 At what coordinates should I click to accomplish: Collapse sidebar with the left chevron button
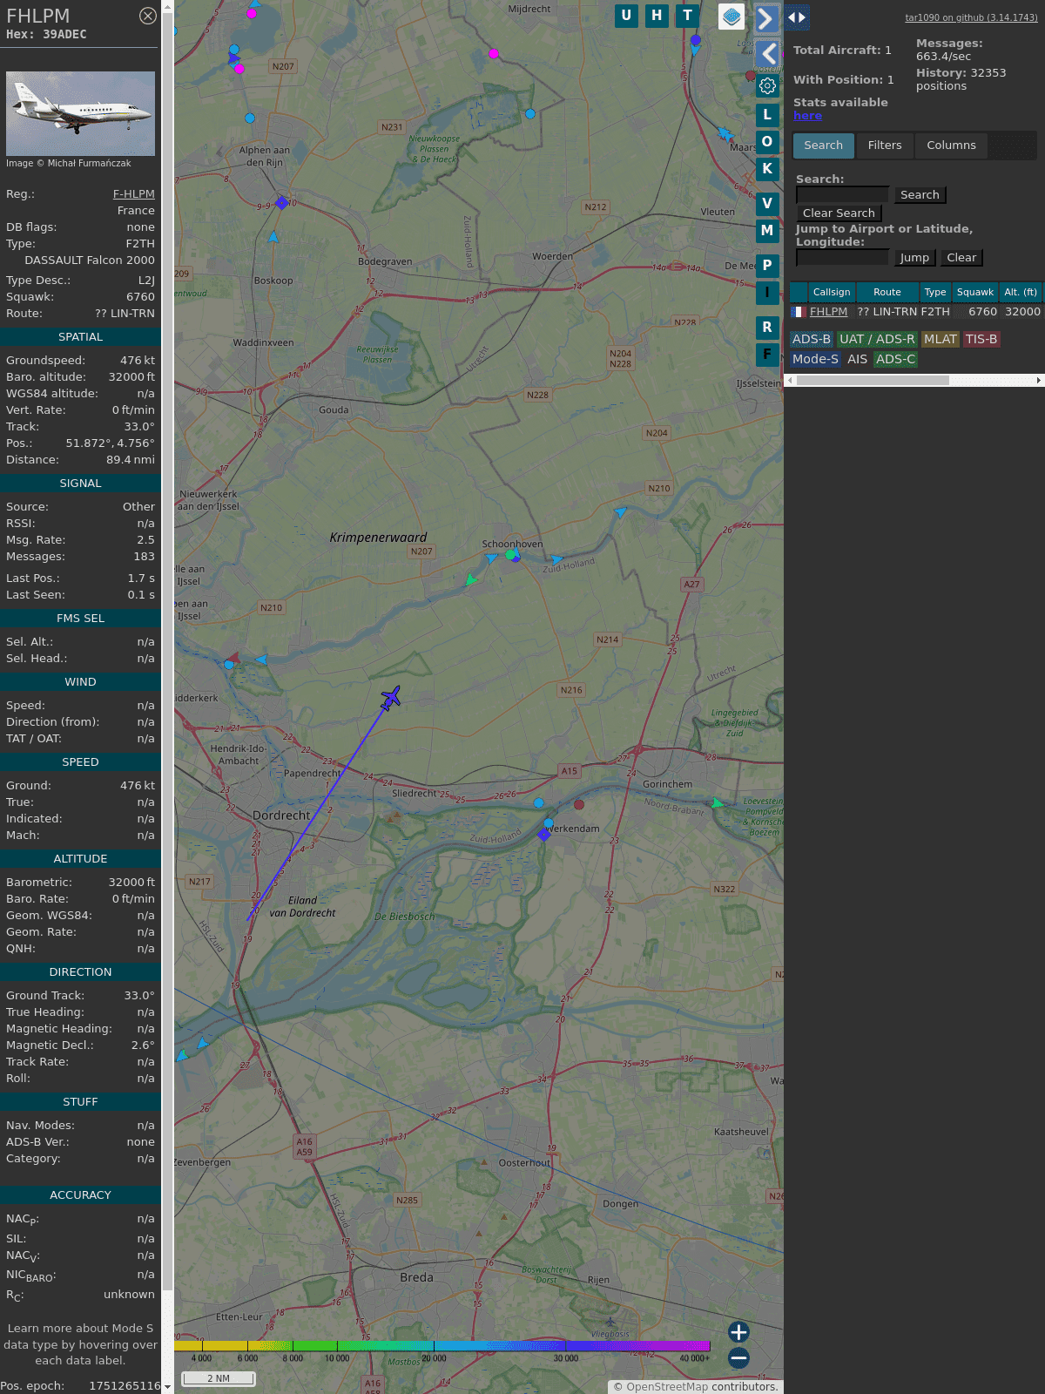click(x=767, y=54)
